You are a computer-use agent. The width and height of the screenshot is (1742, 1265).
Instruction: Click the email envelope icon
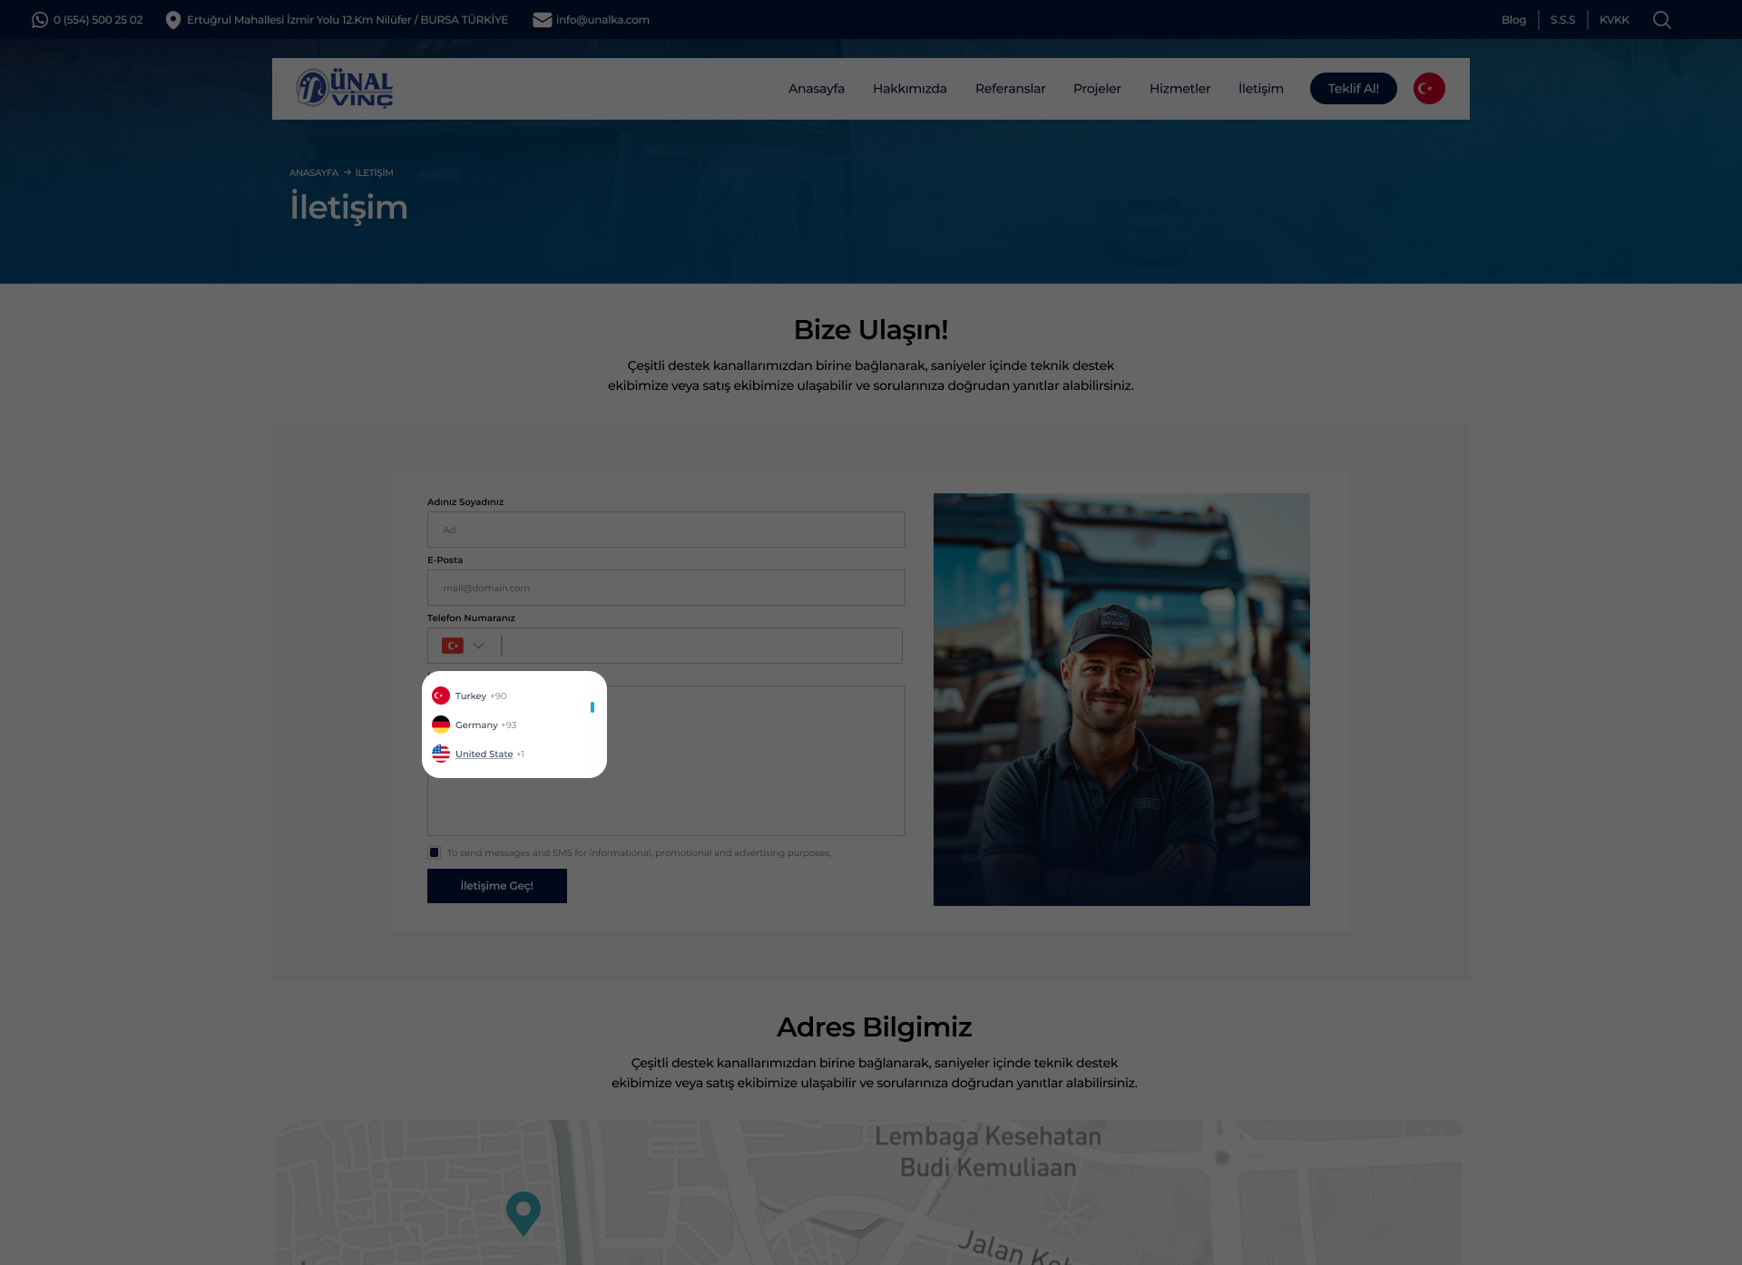coord(542,20)
